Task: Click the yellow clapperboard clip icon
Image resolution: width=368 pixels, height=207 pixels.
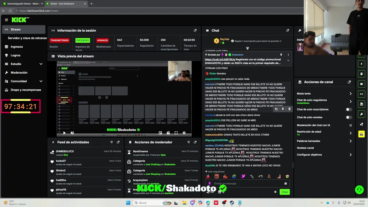Action: click(361, 134)
